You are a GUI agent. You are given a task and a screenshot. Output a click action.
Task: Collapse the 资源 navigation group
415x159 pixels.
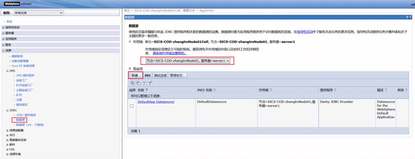click(3, 50)
